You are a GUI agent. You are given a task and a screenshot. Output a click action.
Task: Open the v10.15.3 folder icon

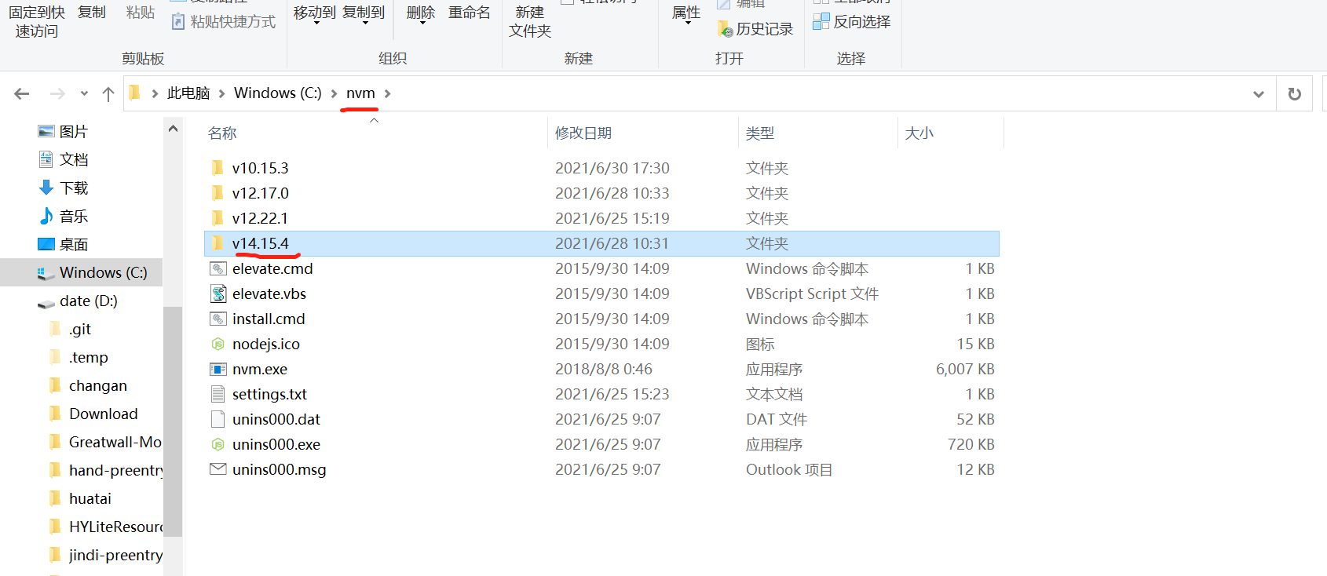click(x=218, y=168)
